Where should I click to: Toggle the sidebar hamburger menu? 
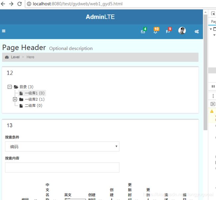[4, 31]
